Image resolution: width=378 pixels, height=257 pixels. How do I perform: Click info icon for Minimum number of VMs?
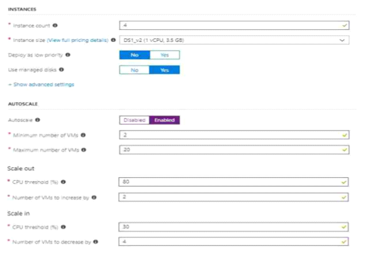[83, 135]
